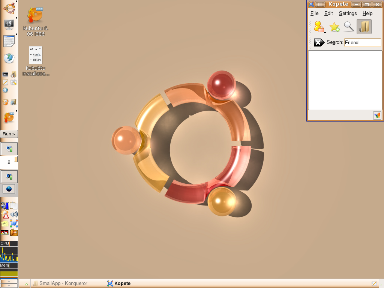384x288 pixels.
Task: Click the Kubuntu CD burner icon on the panel
Action: click(9, 117)
